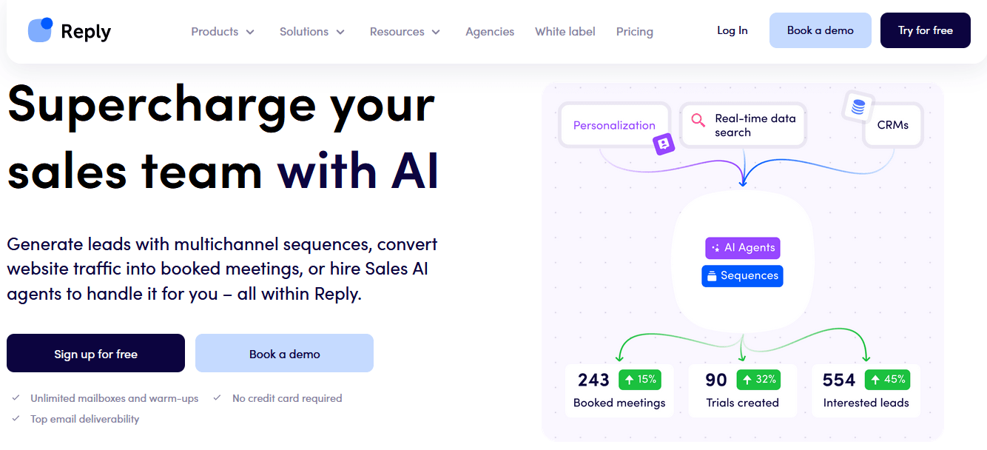
Task: Open the Pricing page
Action: click(x=634, y=31)
